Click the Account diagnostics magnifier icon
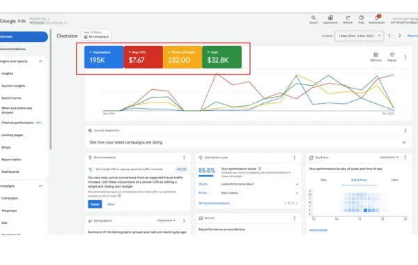Screen dimensions: 418x265 tap(90, 130)
